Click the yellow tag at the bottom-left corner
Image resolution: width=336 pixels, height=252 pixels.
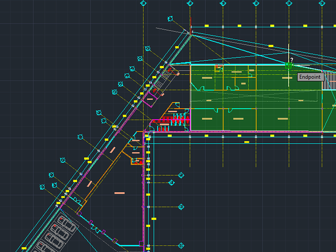pos(24,248)
